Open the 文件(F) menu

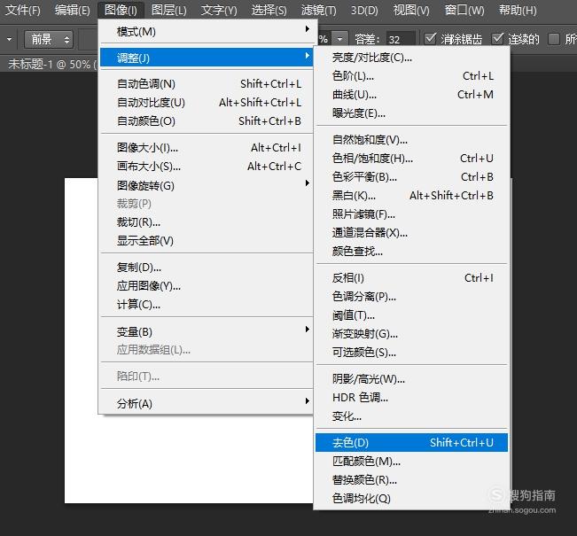tap(23, 10)
